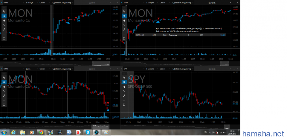Viewport: 287px width, 137px height.
Task: Select the arrow drawing tool in SPY chart
Action: pyautogui.click(x=124, y=96)
